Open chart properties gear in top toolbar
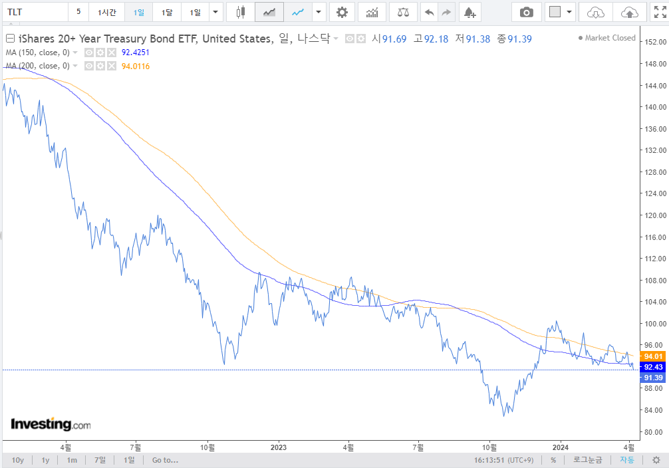 tap(342, 13)
